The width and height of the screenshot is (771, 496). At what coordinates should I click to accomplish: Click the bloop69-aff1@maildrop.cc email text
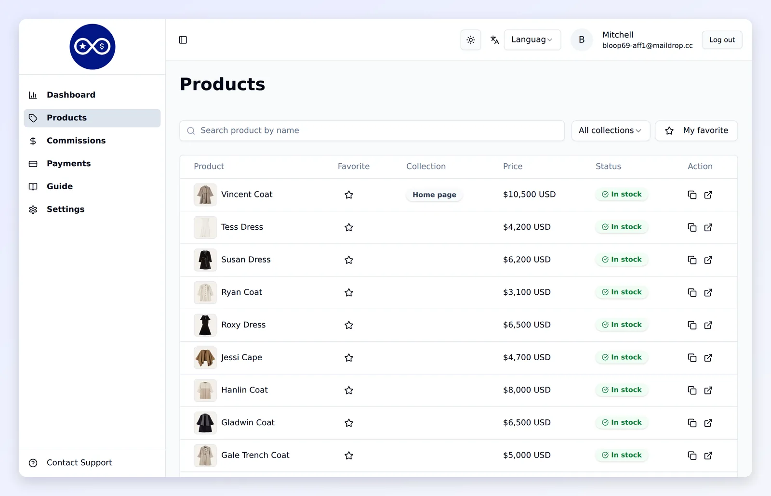pos(647,46)
